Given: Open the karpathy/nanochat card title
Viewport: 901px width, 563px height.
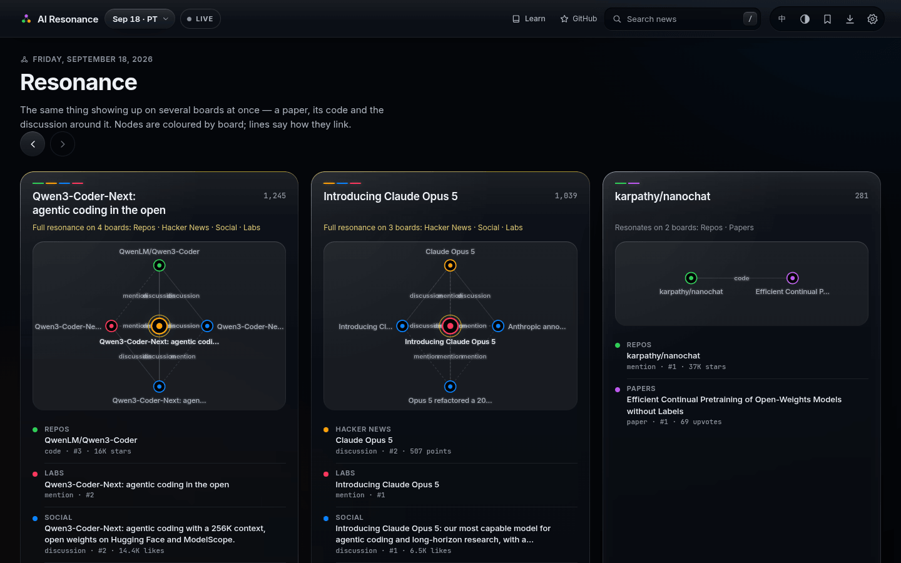Looking at the screenshot, I should click(x=663, y=196).
